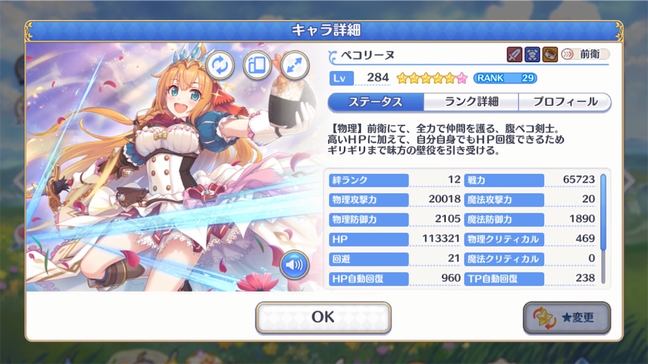Go to previous character with left arrow

click(x=18, y=180)
